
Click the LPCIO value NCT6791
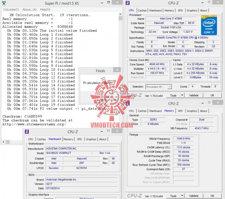tap(82, 168)
